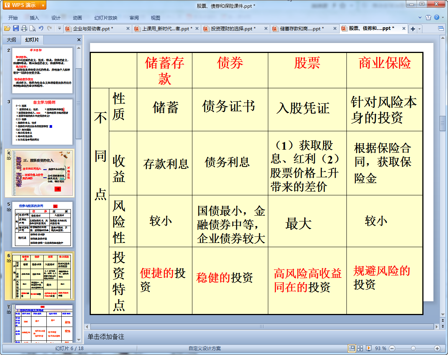Switch to Slide Sorter view icon
This screenshot has width=448, height=355.
click(360, 348)
